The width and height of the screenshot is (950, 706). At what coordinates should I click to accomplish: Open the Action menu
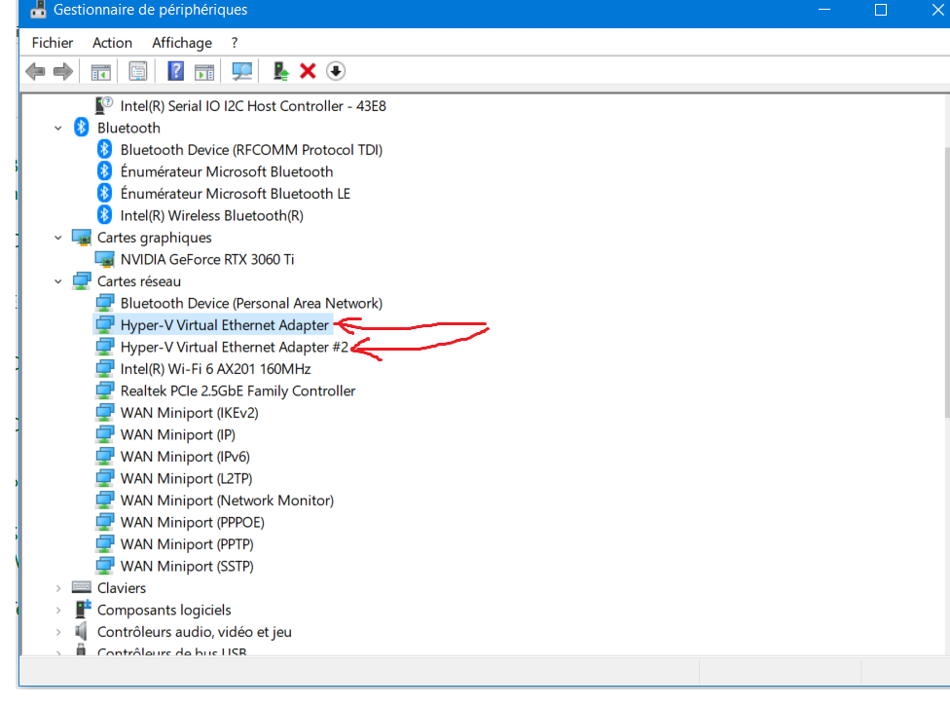coord(112,43)
